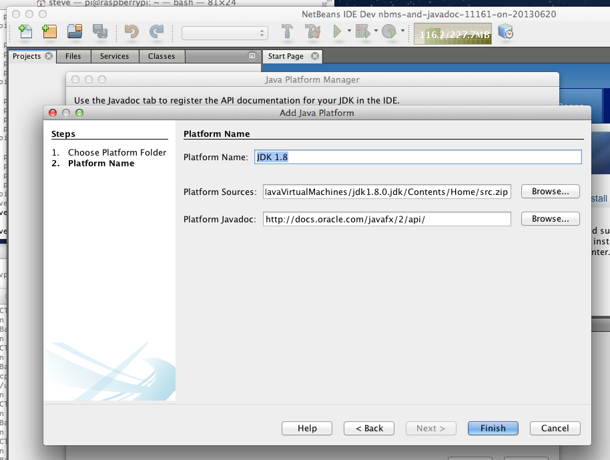Click the New Project toolbar icon
The width and height of the screenshot is (610, 460).
point(49,31)
